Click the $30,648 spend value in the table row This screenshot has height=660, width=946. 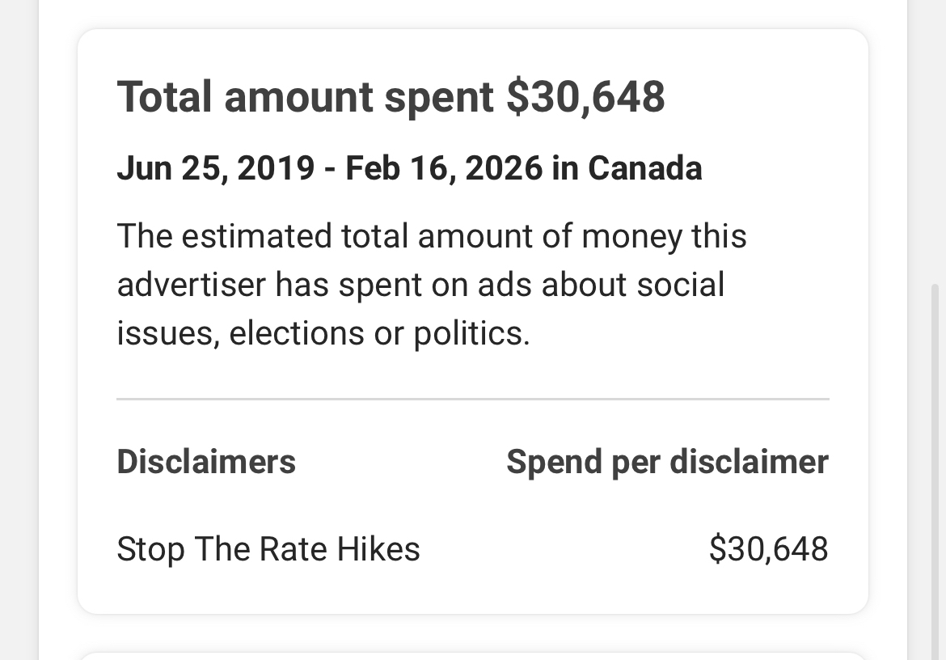pyautogui.click(x=768, y=549)
